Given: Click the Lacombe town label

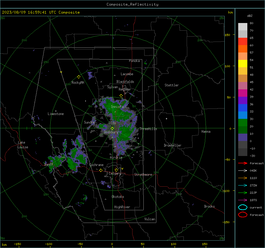Looking at the screenshot, I should tap(127, 74).
